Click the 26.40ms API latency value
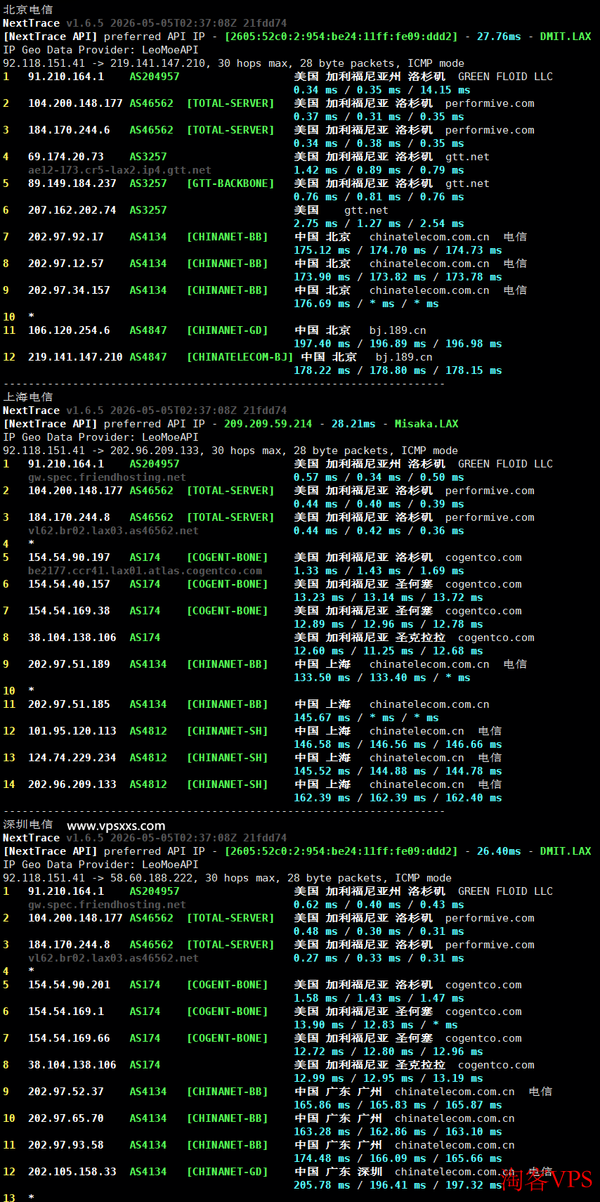The image size is (600, 1202). (x=499, y=851)
